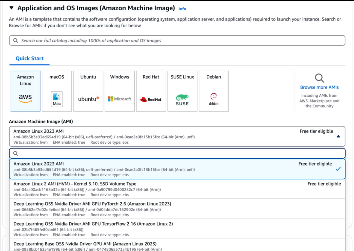Click the Browse more AMIs link
The height and width of the screenshot is (251, 354).
coord(319,87)
